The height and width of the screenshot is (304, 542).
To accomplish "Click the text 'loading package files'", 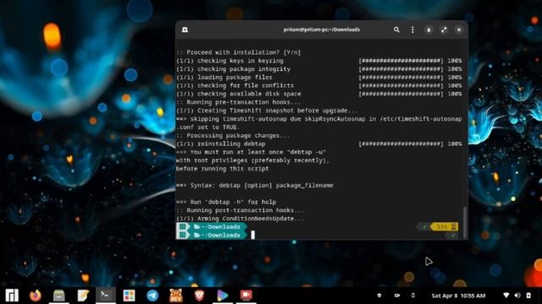I will point(235,77).
